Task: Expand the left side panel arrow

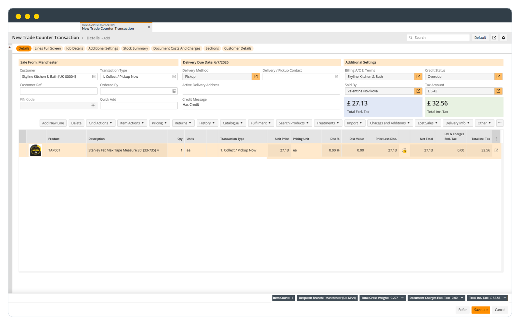Action: [x=10, y=47]
